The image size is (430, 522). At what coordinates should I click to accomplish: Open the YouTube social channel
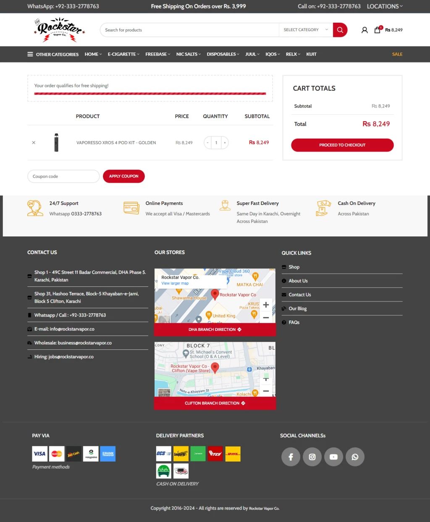333,457
